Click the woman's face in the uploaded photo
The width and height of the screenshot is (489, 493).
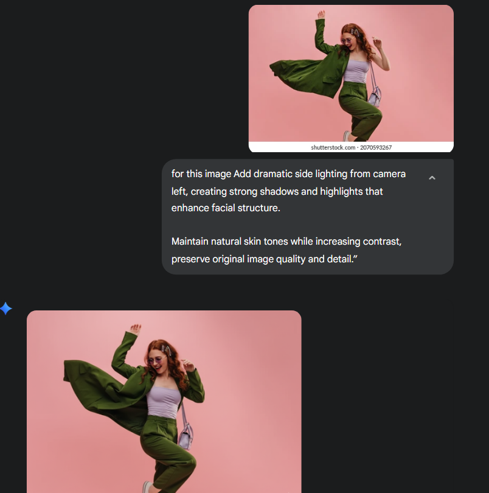(347, 40)
